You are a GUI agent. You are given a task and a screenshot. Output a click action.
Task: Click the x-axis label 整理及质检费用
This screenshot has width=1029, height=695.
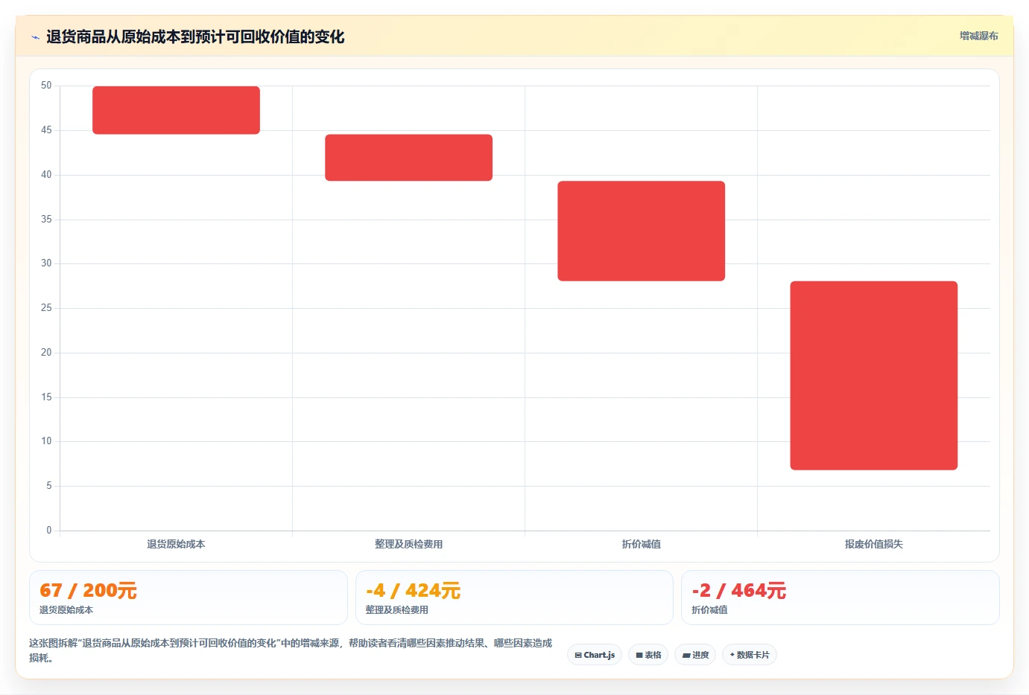click(408, 544)
